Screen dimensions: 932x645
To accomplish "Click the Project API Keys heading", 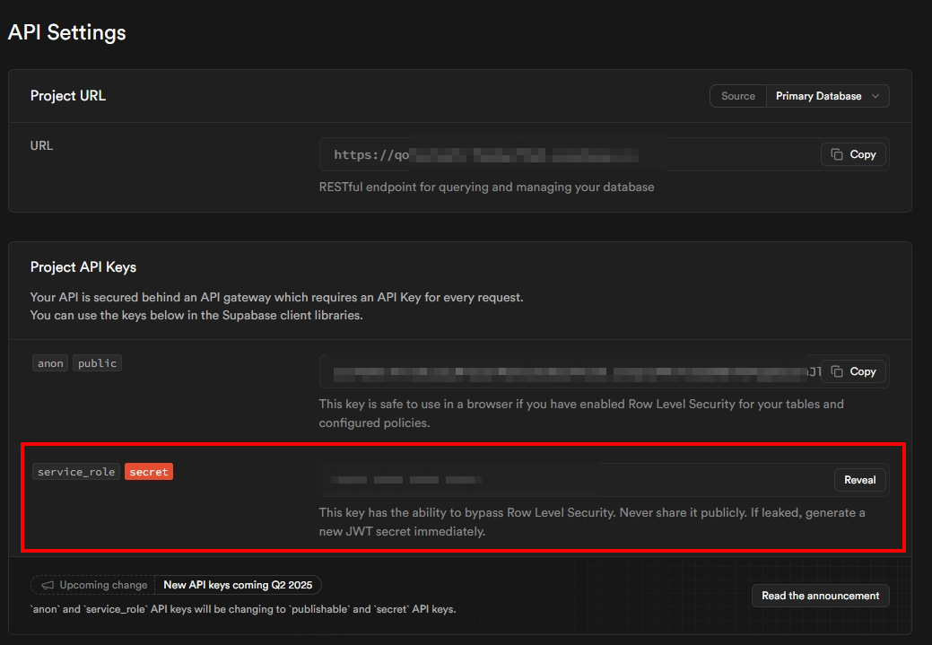I will pyautogui.click(x=83, y=267).
